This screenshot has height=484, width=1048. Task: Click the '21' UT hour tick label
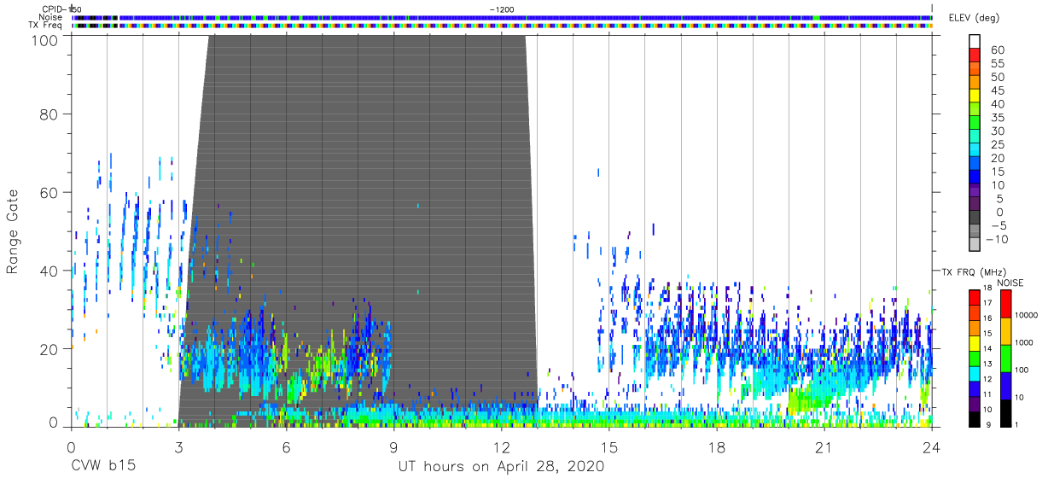[x=824, y=448]
